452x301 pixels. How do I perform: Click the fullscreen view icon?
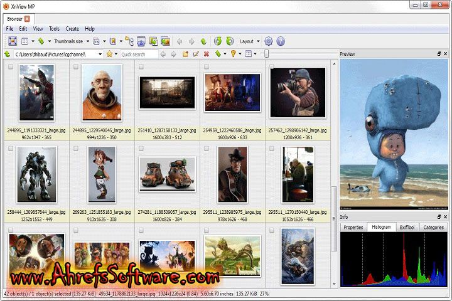pyautogui.click(x=12, y=41)
